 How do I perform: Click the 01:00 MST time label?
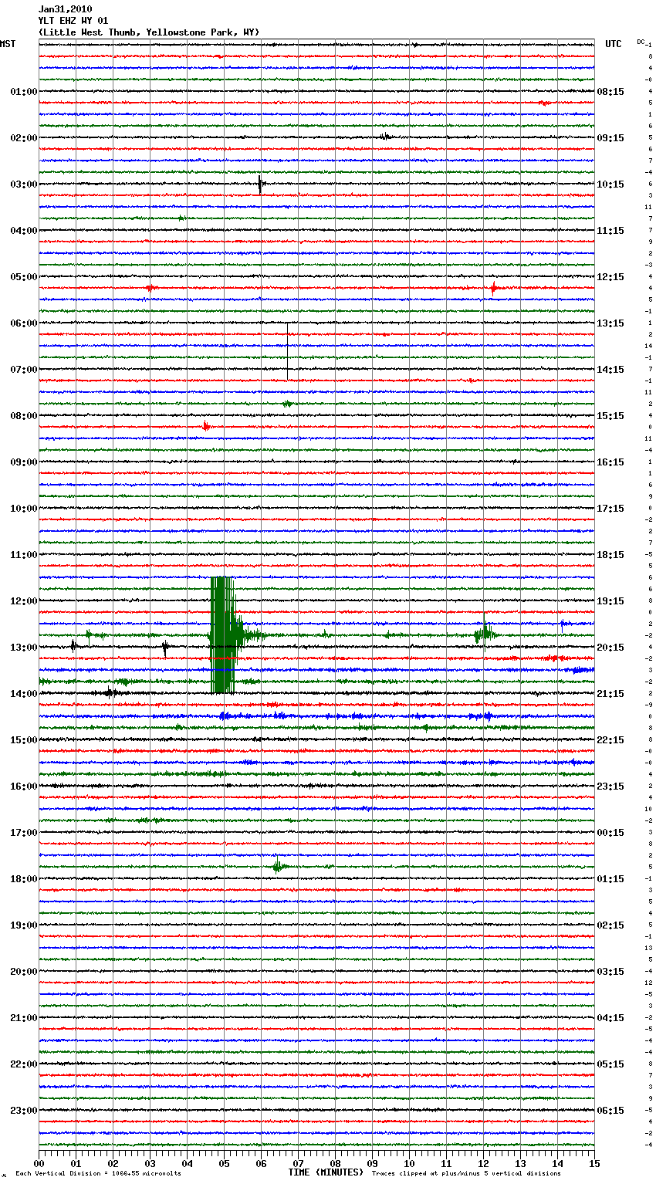[x=23, y=92]
